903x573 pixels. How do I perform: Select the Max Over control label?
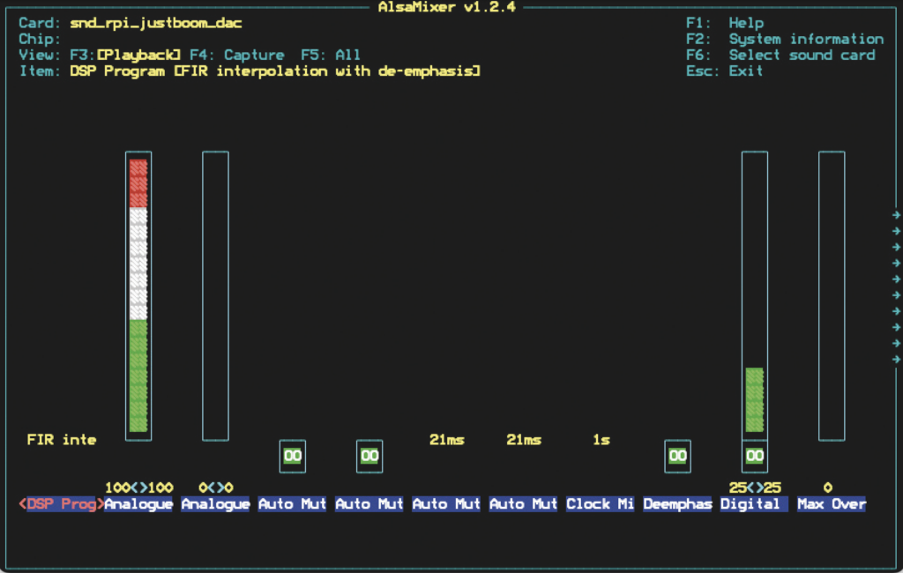tap(831, 504)
